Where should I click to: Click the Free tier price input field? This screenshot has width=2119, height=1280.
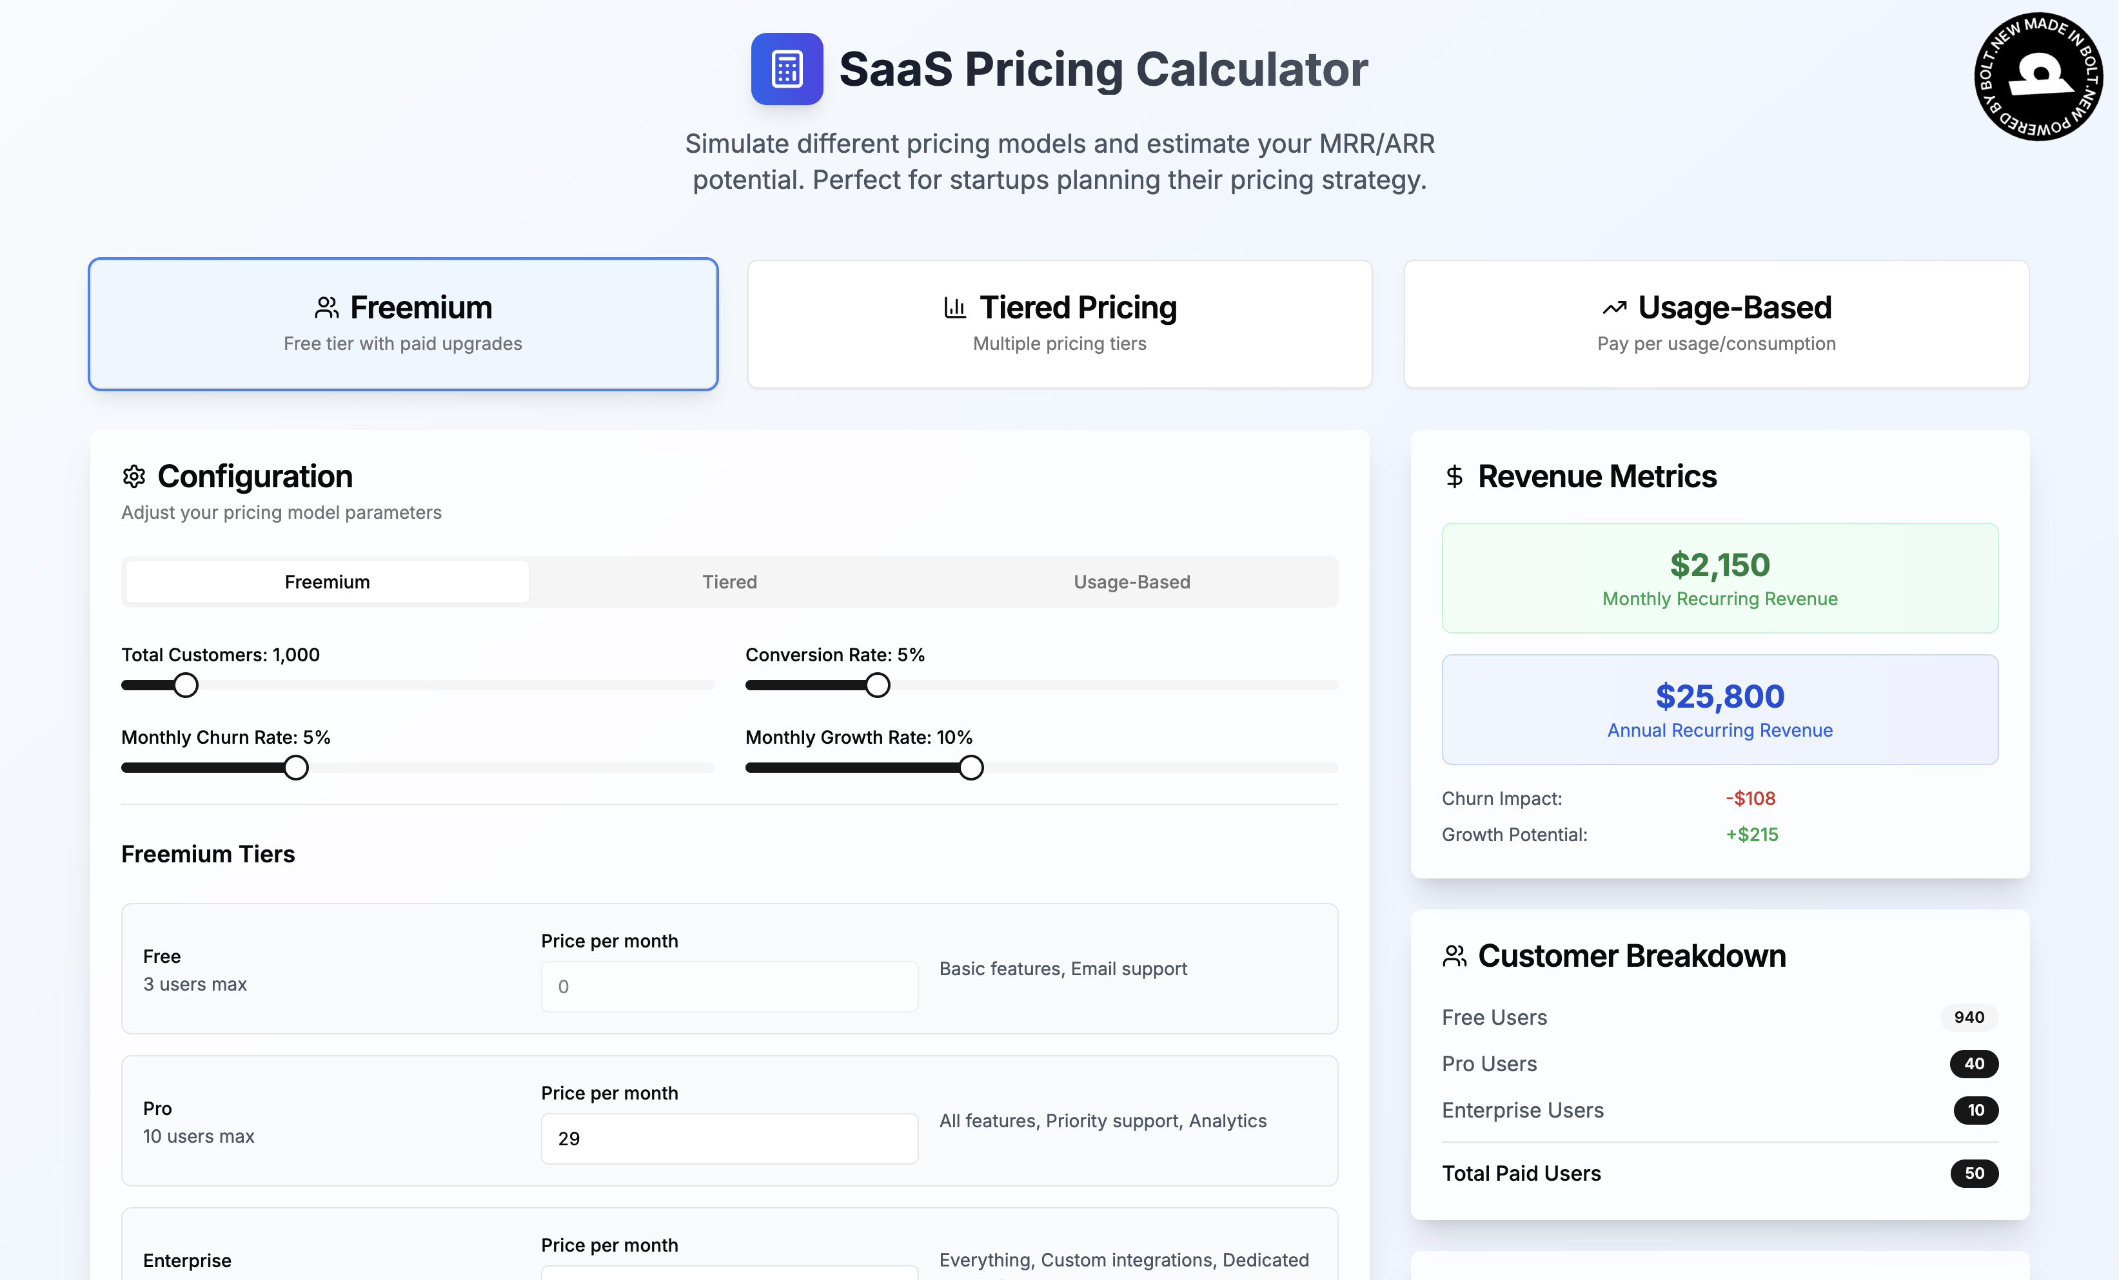(729, 986)
